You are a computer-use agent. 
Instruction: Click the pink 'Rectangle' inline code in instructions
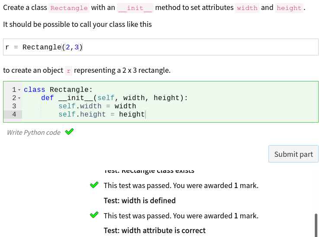69,8
